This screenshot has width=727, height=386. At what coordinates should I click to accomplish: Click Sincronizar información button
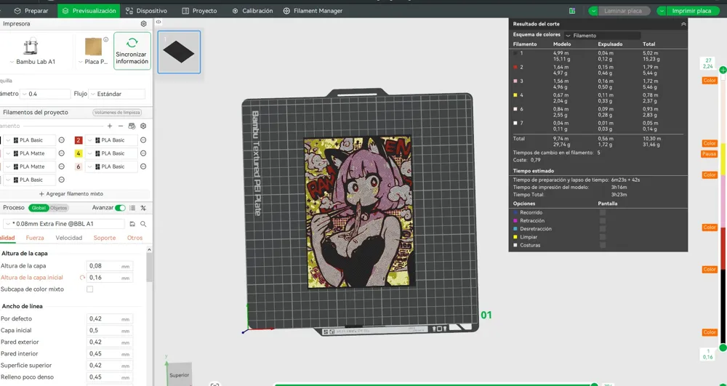click(x=132, y=51)
